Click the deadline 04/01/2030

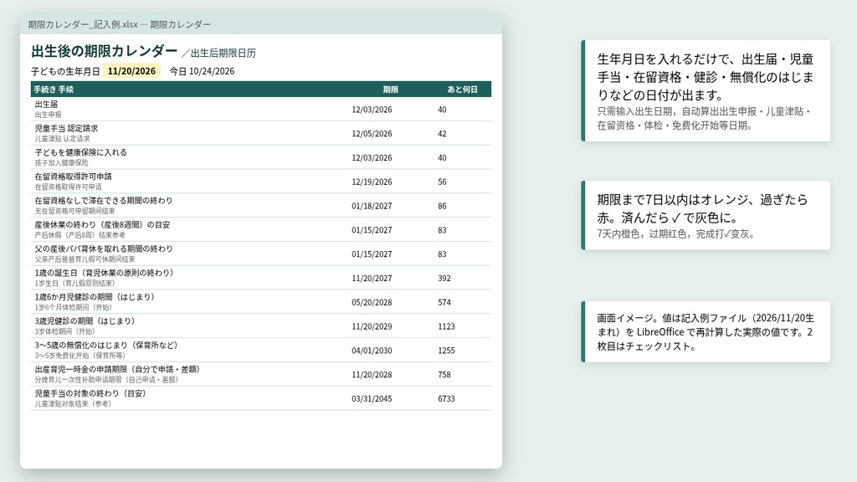pos(372,350)
